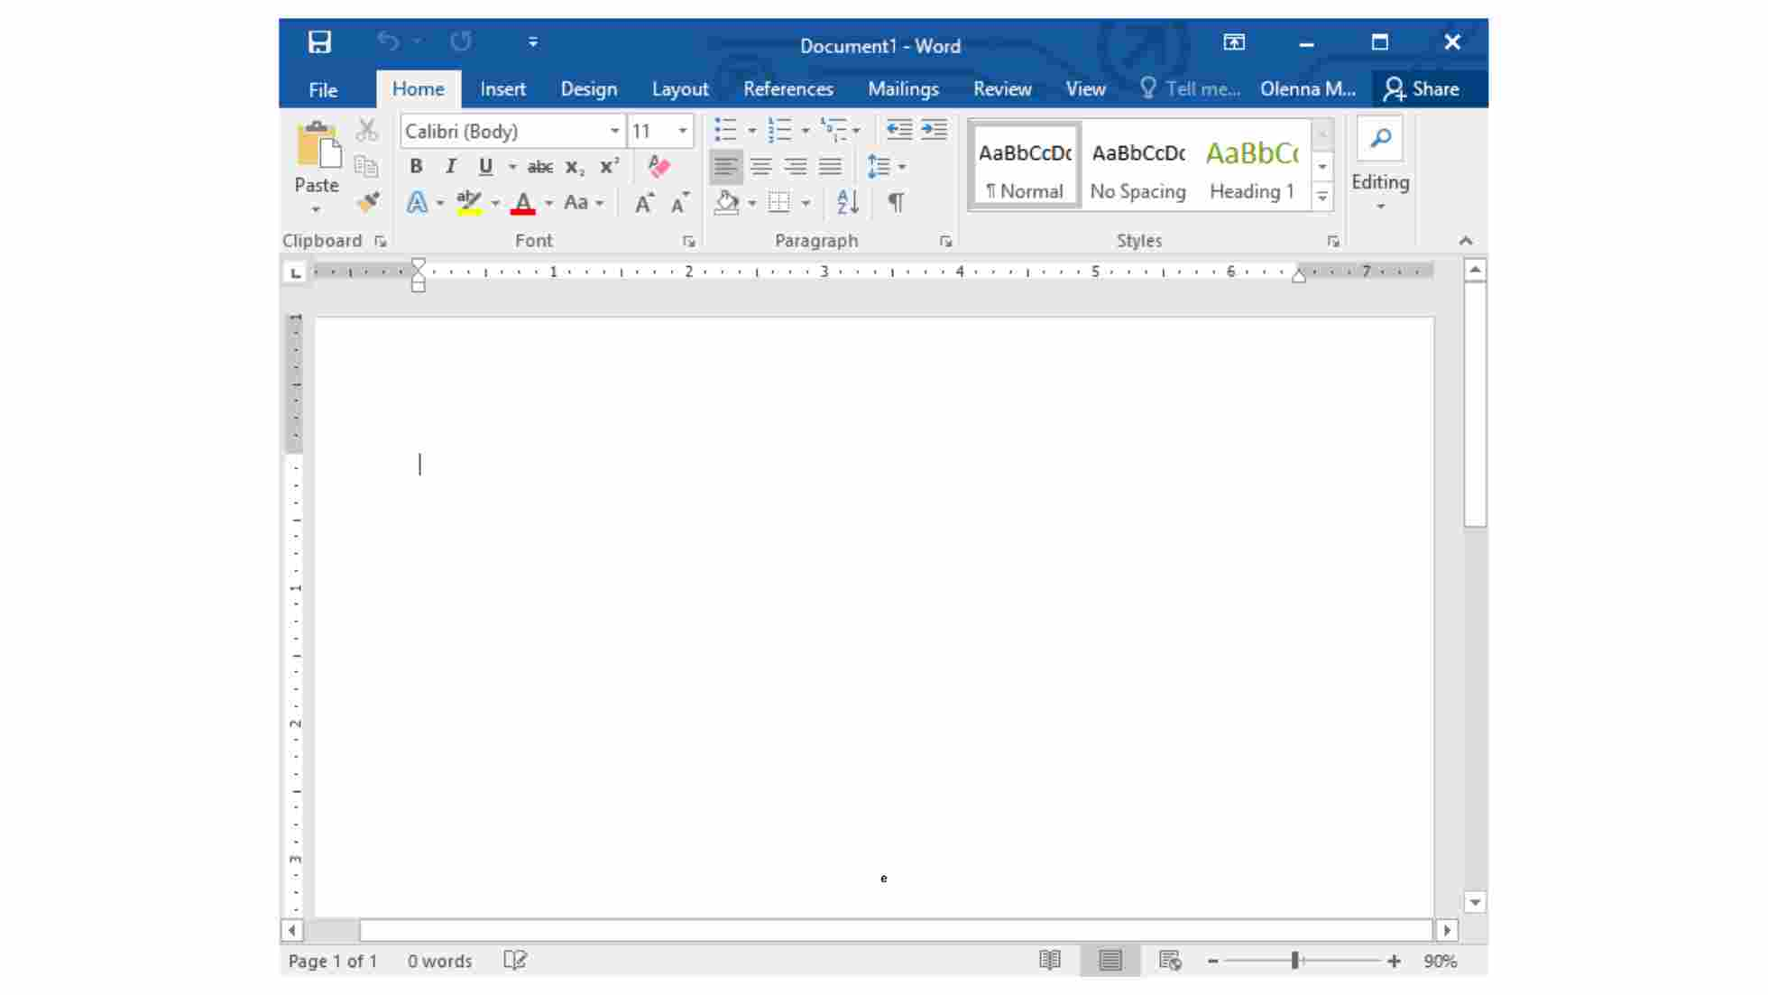Align text to the right
1768x995 pixels.
click(x=796, y=167)
